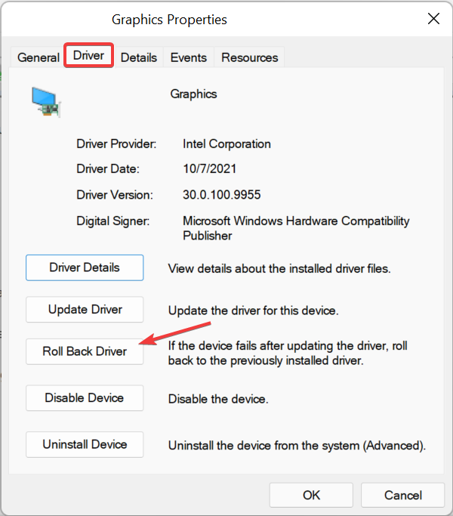The image size is (453, 516).
Task: Select the Driver tab
Action: tap(89, 55)
